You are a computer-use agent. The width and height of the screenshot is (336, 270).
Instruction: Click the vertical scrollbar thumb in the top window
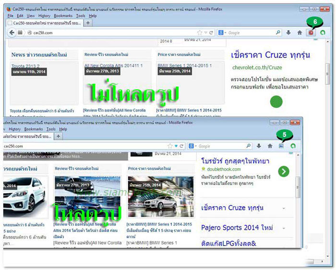pos(327,74)
